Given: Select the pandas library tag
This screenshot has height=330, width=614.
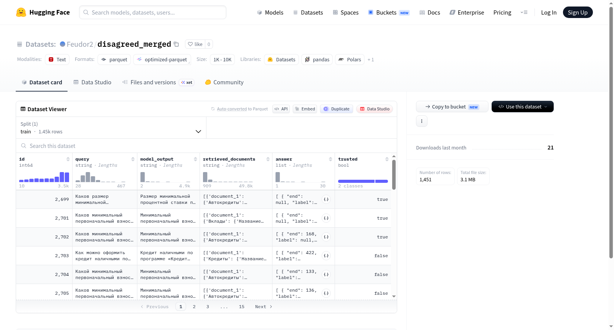Looking at the screenshot, I should 317,59.
